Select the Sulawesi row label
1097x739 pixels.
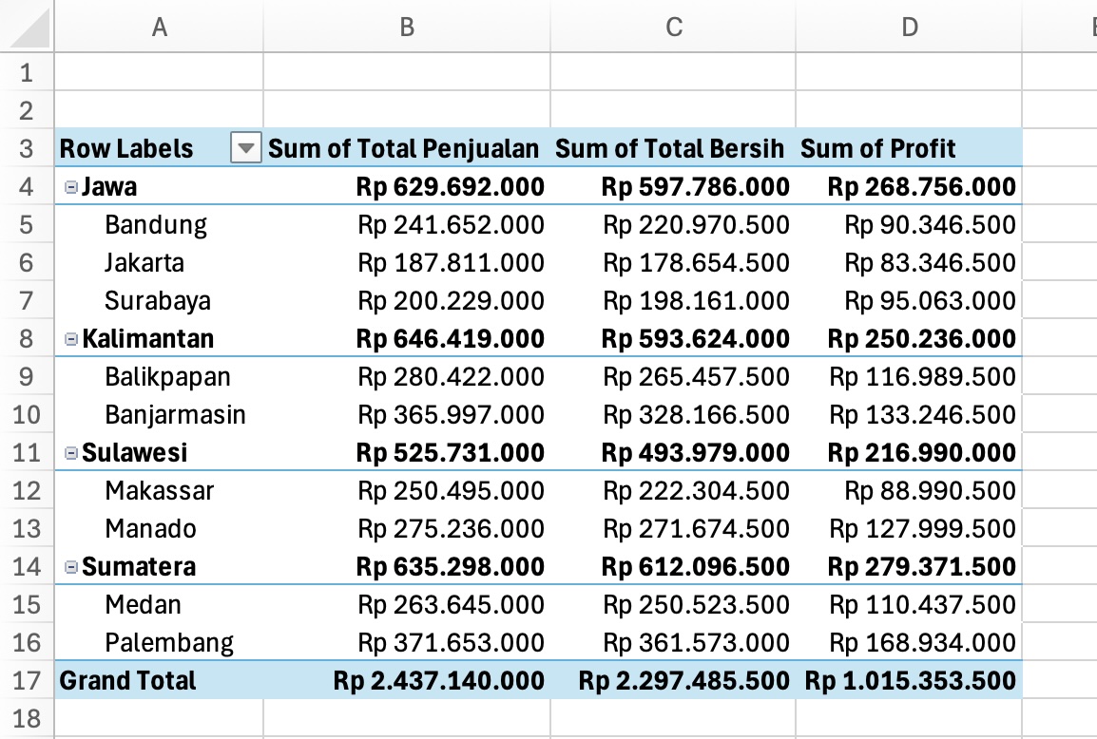[134, 453]
